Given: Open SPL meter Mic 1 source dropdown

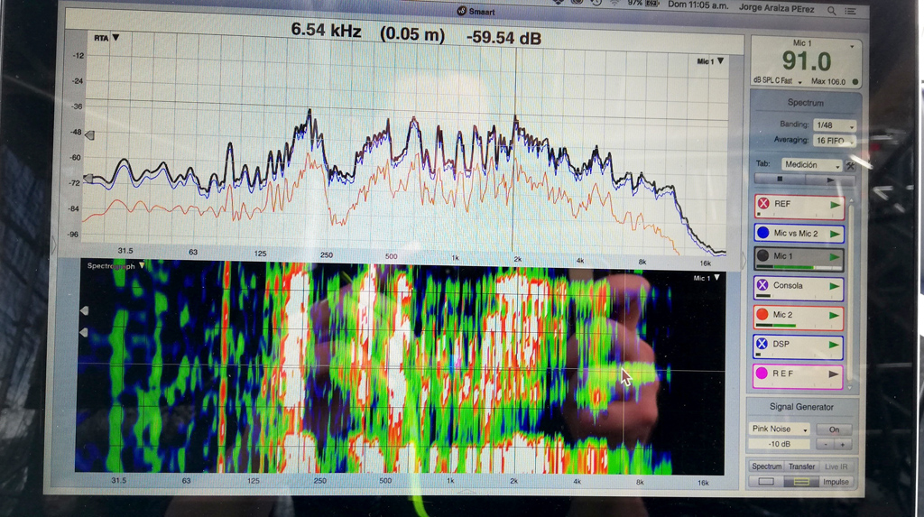Looking at the screenshot, I should click(x=852, y=46).
